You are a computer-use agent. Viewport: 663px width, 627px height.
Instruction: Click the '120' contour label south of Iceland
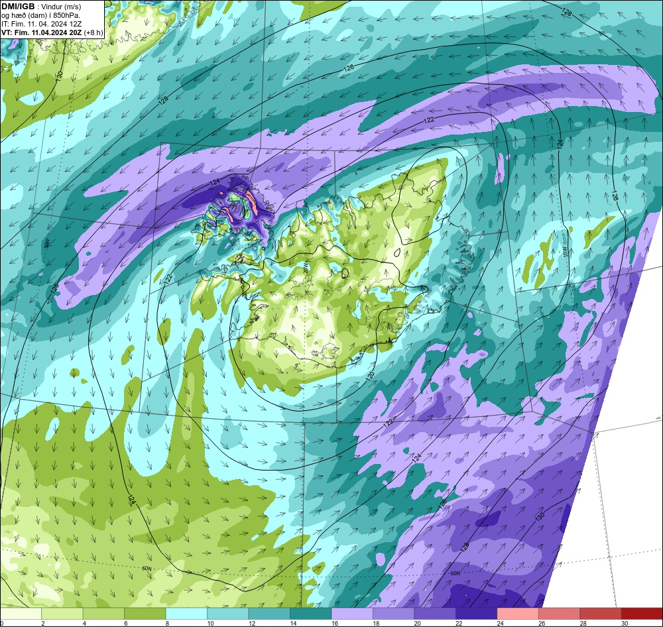click(x=370, y=375)
